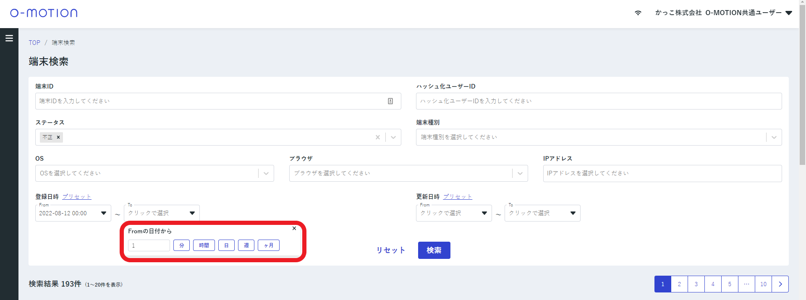Go to results page 5

730,284
